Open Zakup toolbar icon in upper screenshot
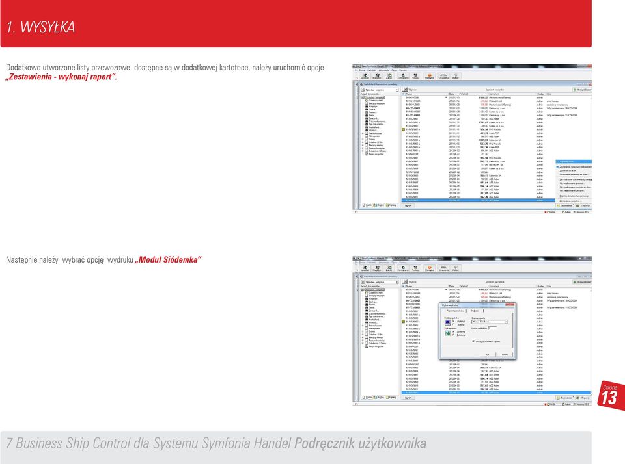Screen dimensions: 625x464 pos(389,75)
